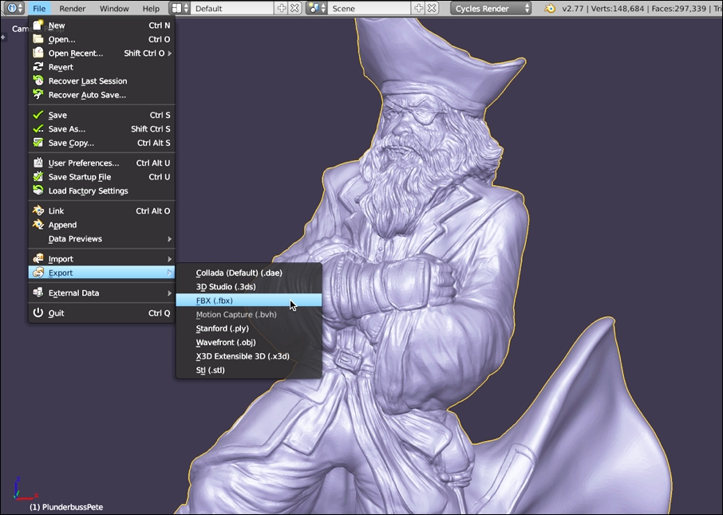
Task: Click the Recover Auto Save icon
Action: click(38, 94)
